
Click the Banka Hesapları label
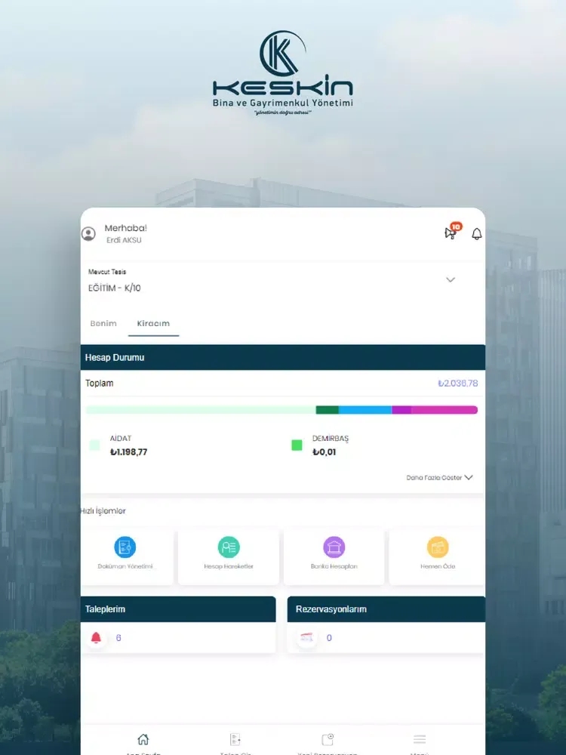[x=334, y=566]
